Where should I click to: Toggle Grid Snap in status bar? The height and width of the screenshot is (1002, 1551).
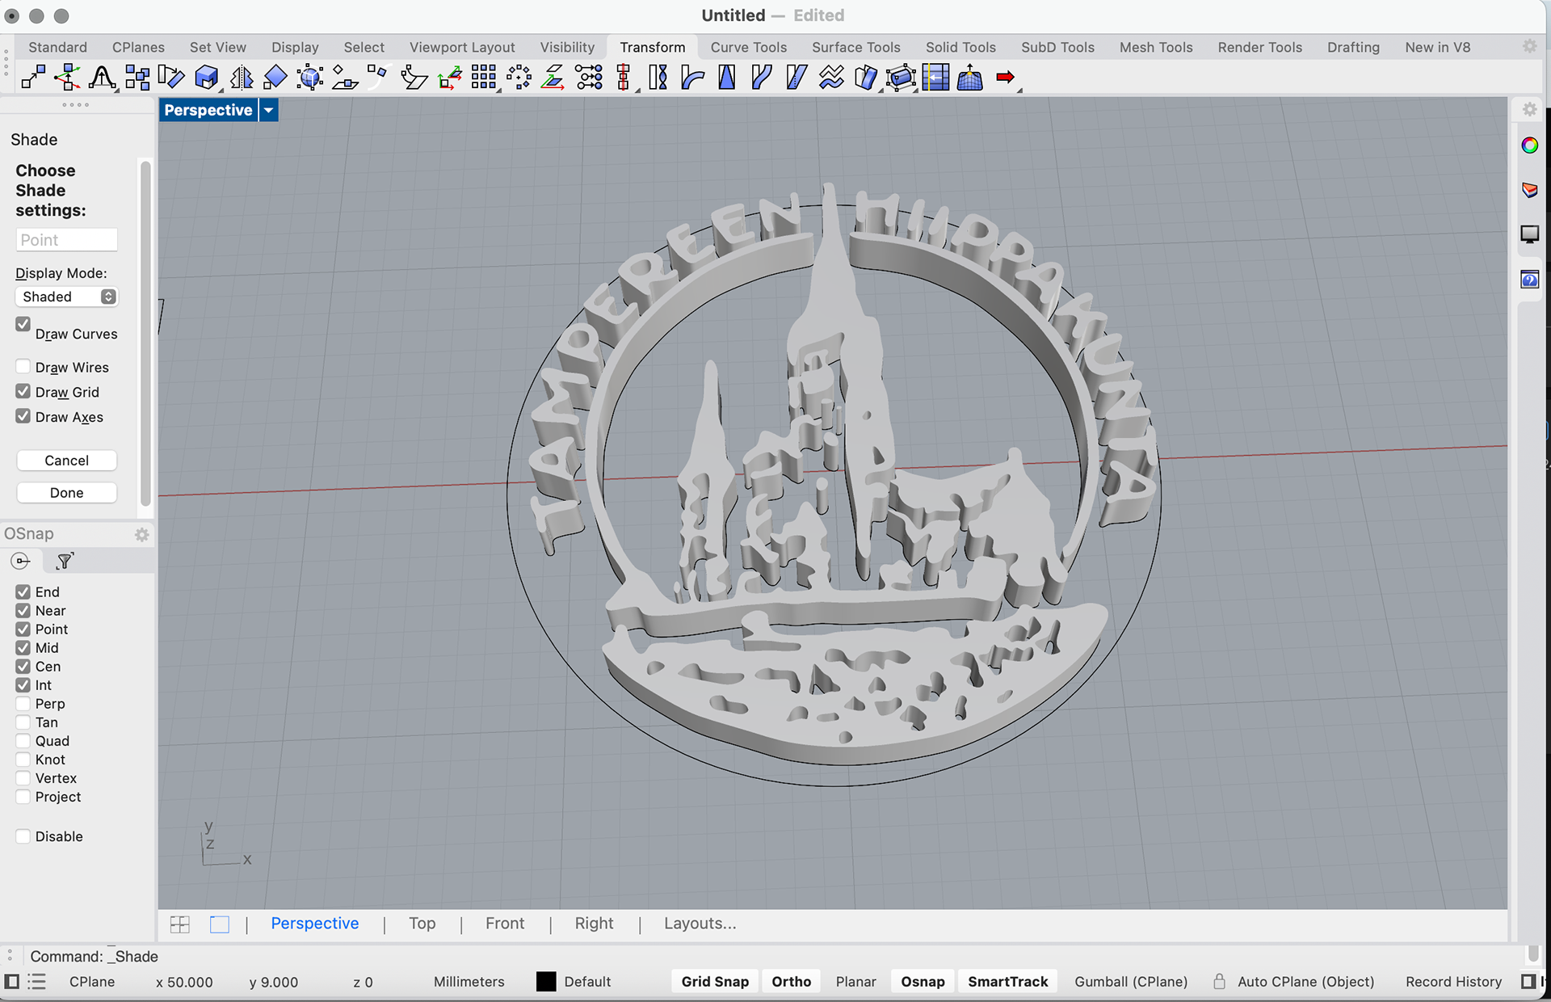[x=715, y=982]
